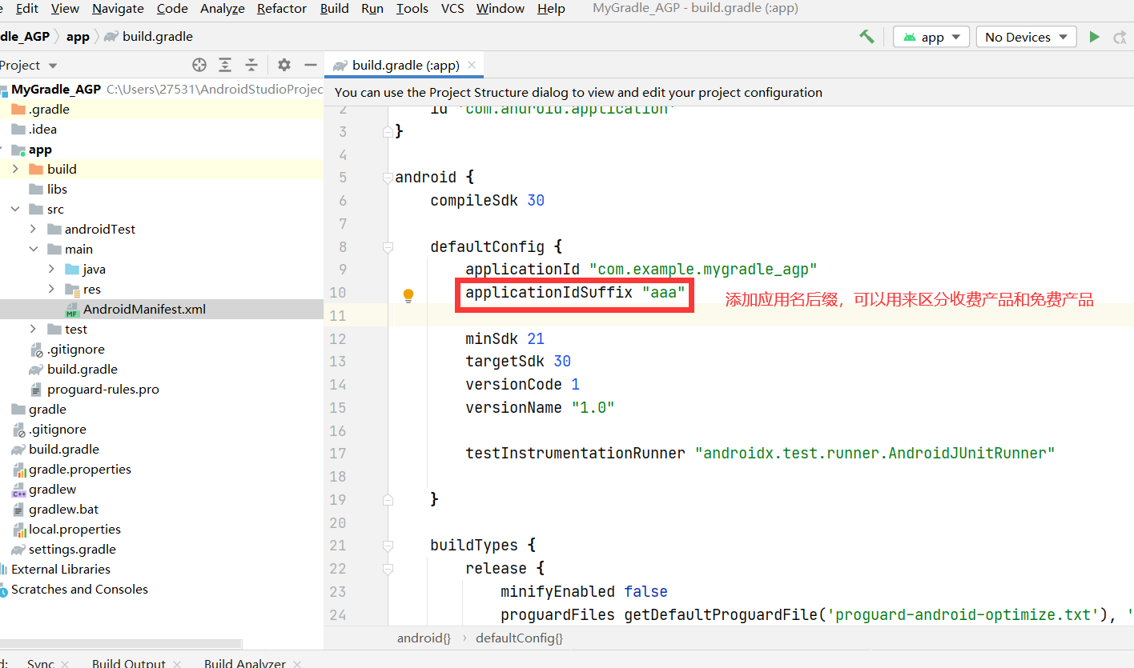Place cursor on empty line 11
Image resolution: width=1134 pixels, height=668 pixels.
pos(761,315)
